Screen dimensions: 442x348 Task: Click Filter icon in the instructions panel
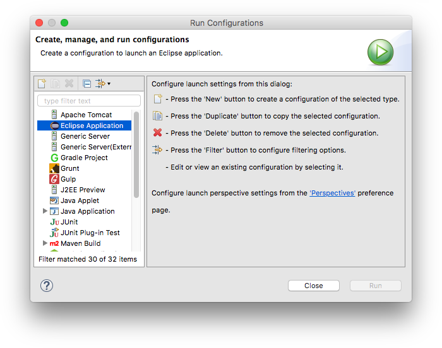(157, 149)
